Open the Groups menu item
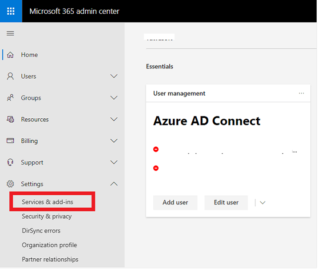Image resolution: width=318 pixels, height=269 pixels. click(31, 98)
